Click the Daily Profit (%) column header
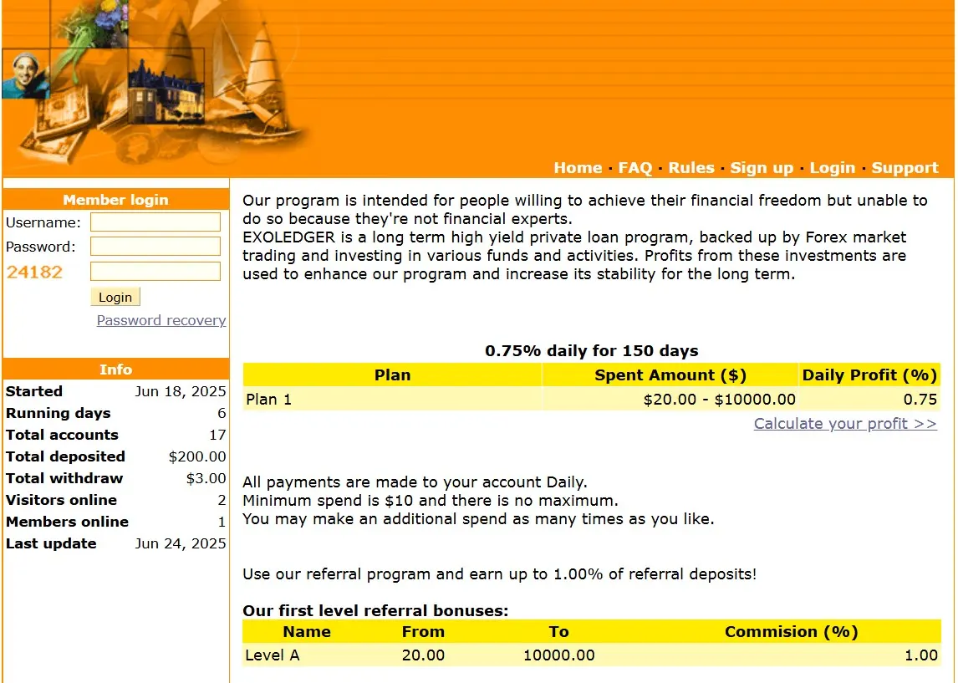 coord(869,375)
